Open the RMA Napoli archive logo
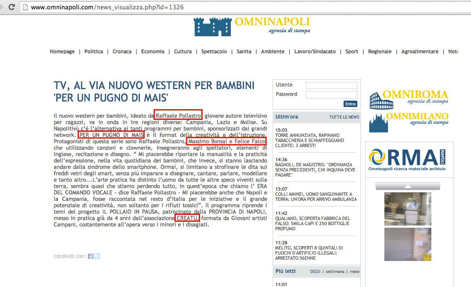 click(407, 160)
